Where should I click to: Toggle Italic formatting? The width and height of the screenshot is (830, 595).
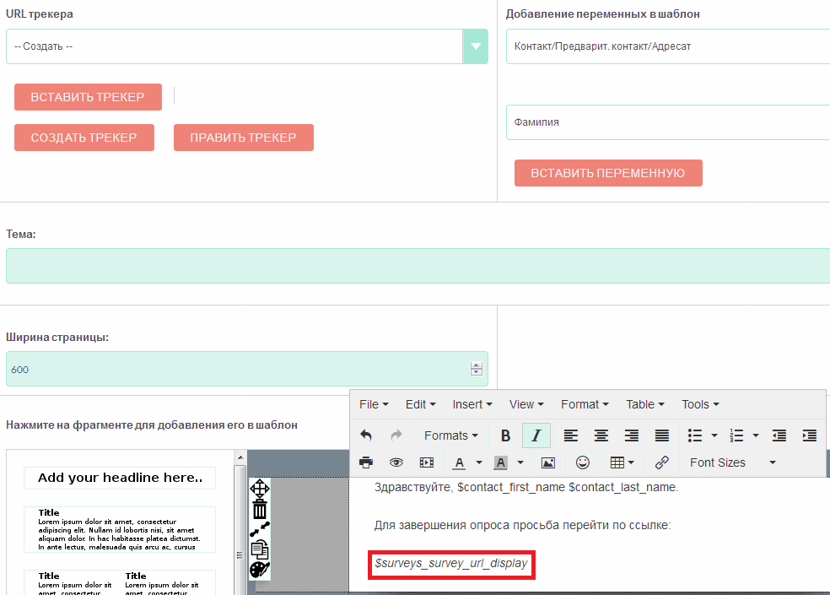tap(536, 435)
